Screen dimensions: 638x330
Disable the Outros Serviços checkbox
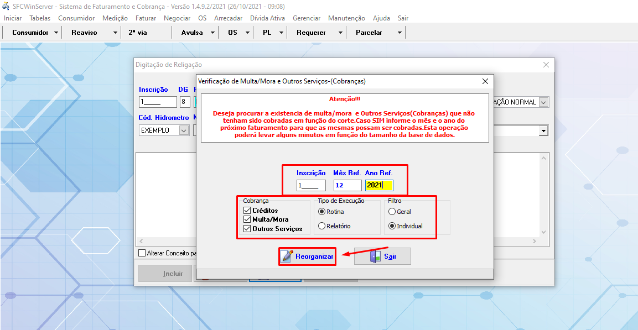click(x=247, y=228)
